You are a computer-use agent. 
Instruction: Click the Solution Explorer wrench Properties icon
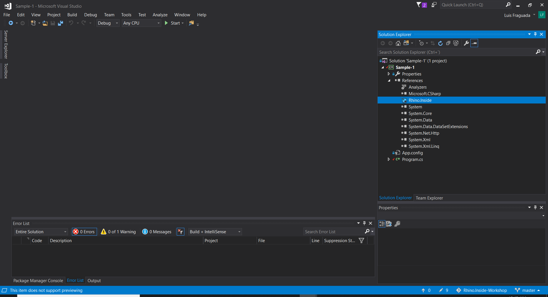[466, 43]
